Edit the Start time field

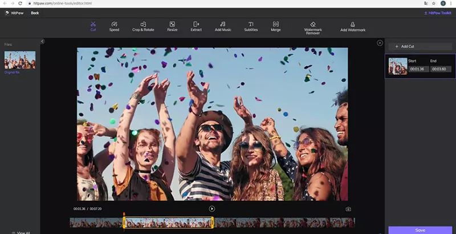pyautogui.click(x=417, y=69)
